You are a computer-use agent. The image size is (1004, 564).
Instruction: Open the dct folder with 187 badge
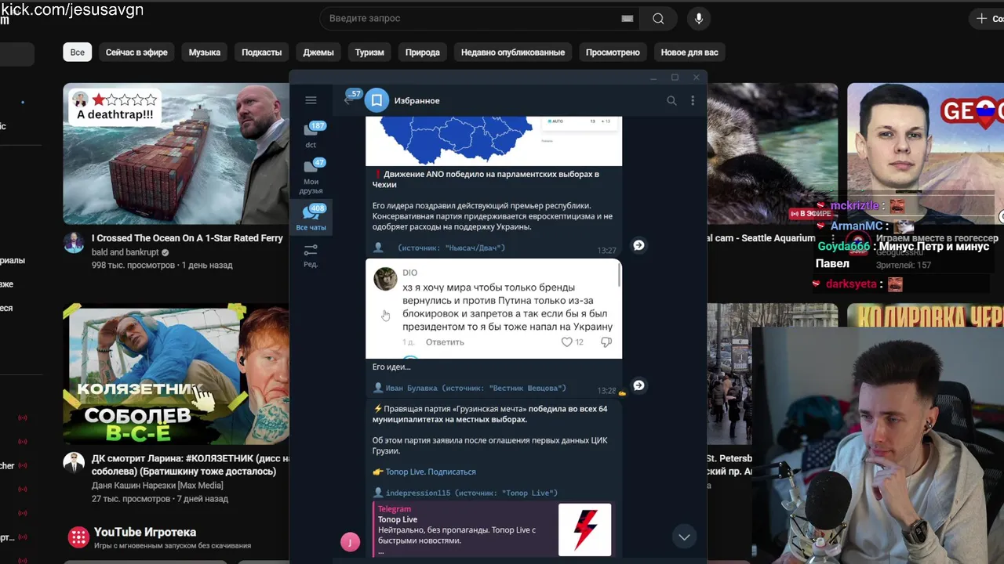click(312, 135)
